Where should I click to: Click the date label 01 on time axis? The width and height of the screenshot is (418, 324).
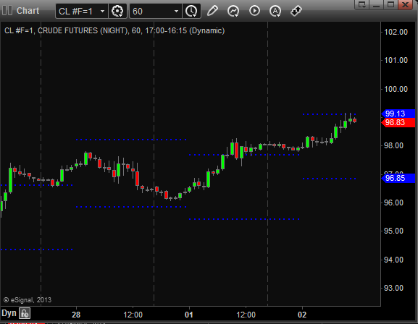coord(189,315)
